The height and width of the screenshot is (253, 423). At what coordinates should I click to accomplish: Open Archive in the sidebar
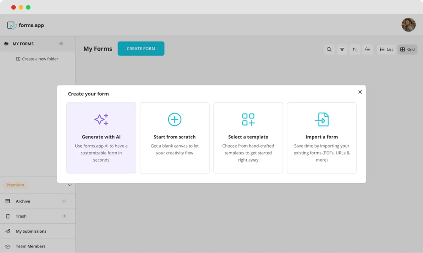click(x=23, y=201)
